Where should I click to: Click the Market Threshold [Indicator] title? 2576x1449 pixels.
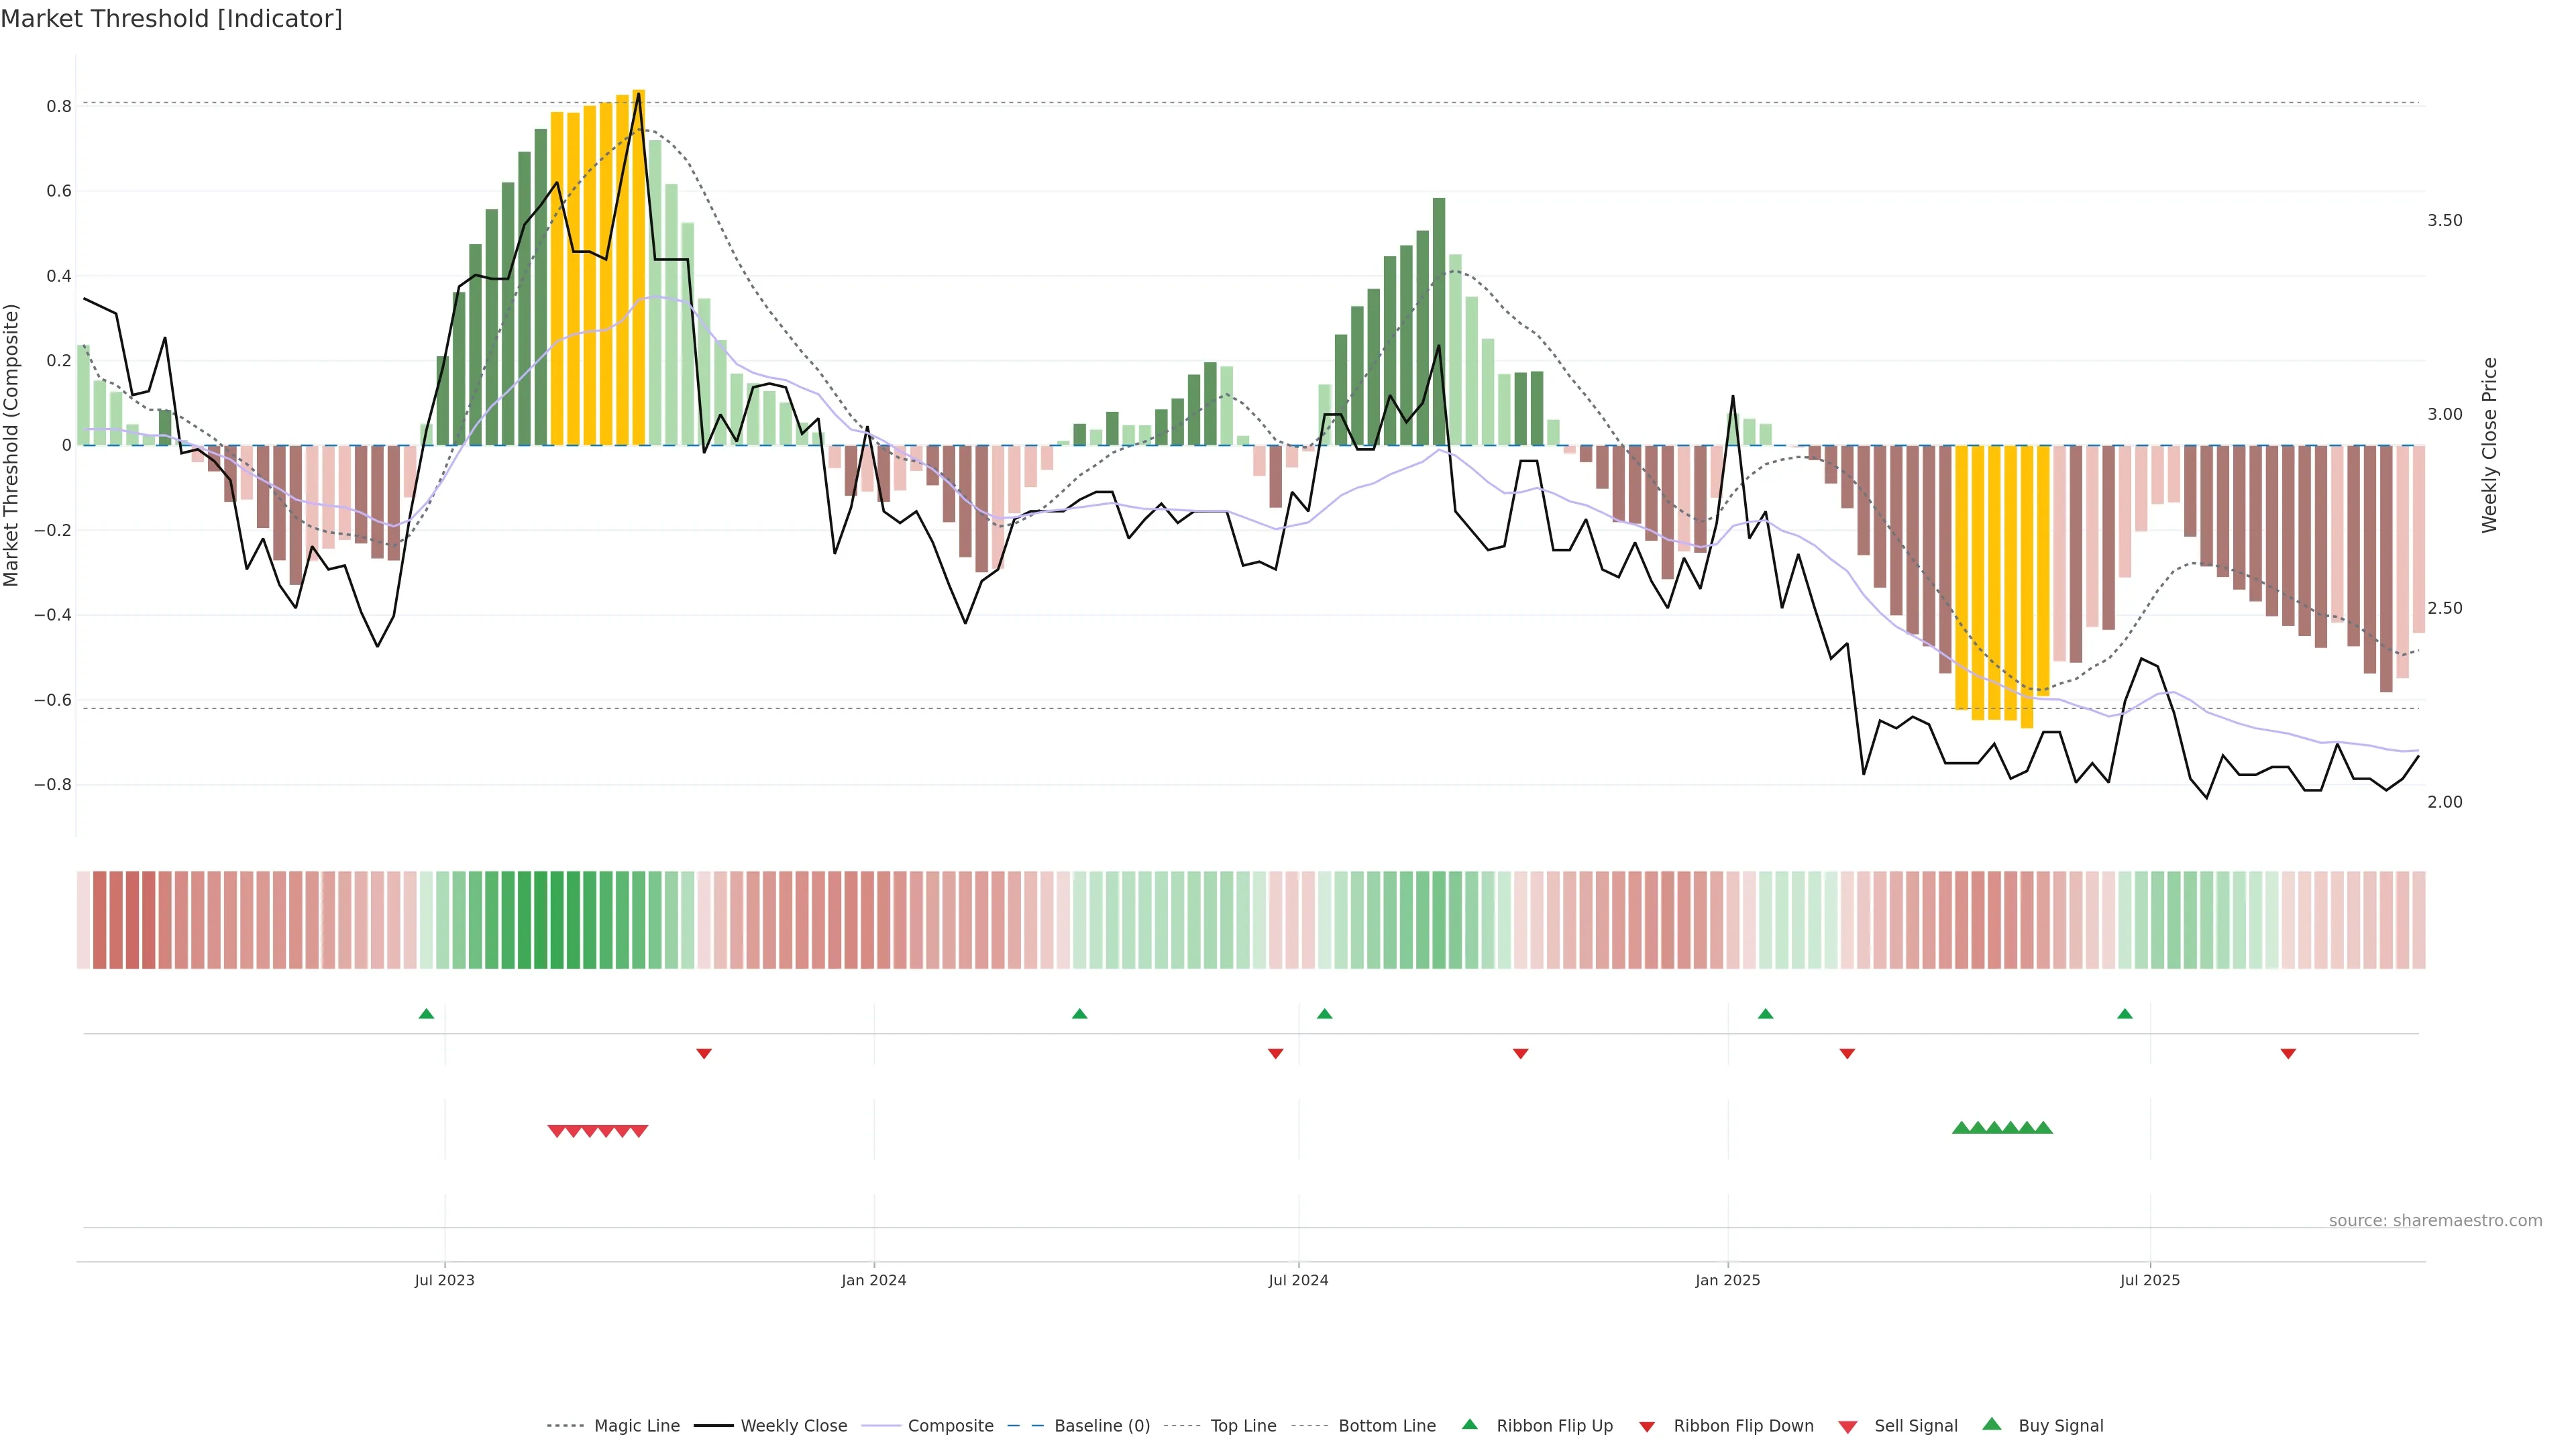171,18
